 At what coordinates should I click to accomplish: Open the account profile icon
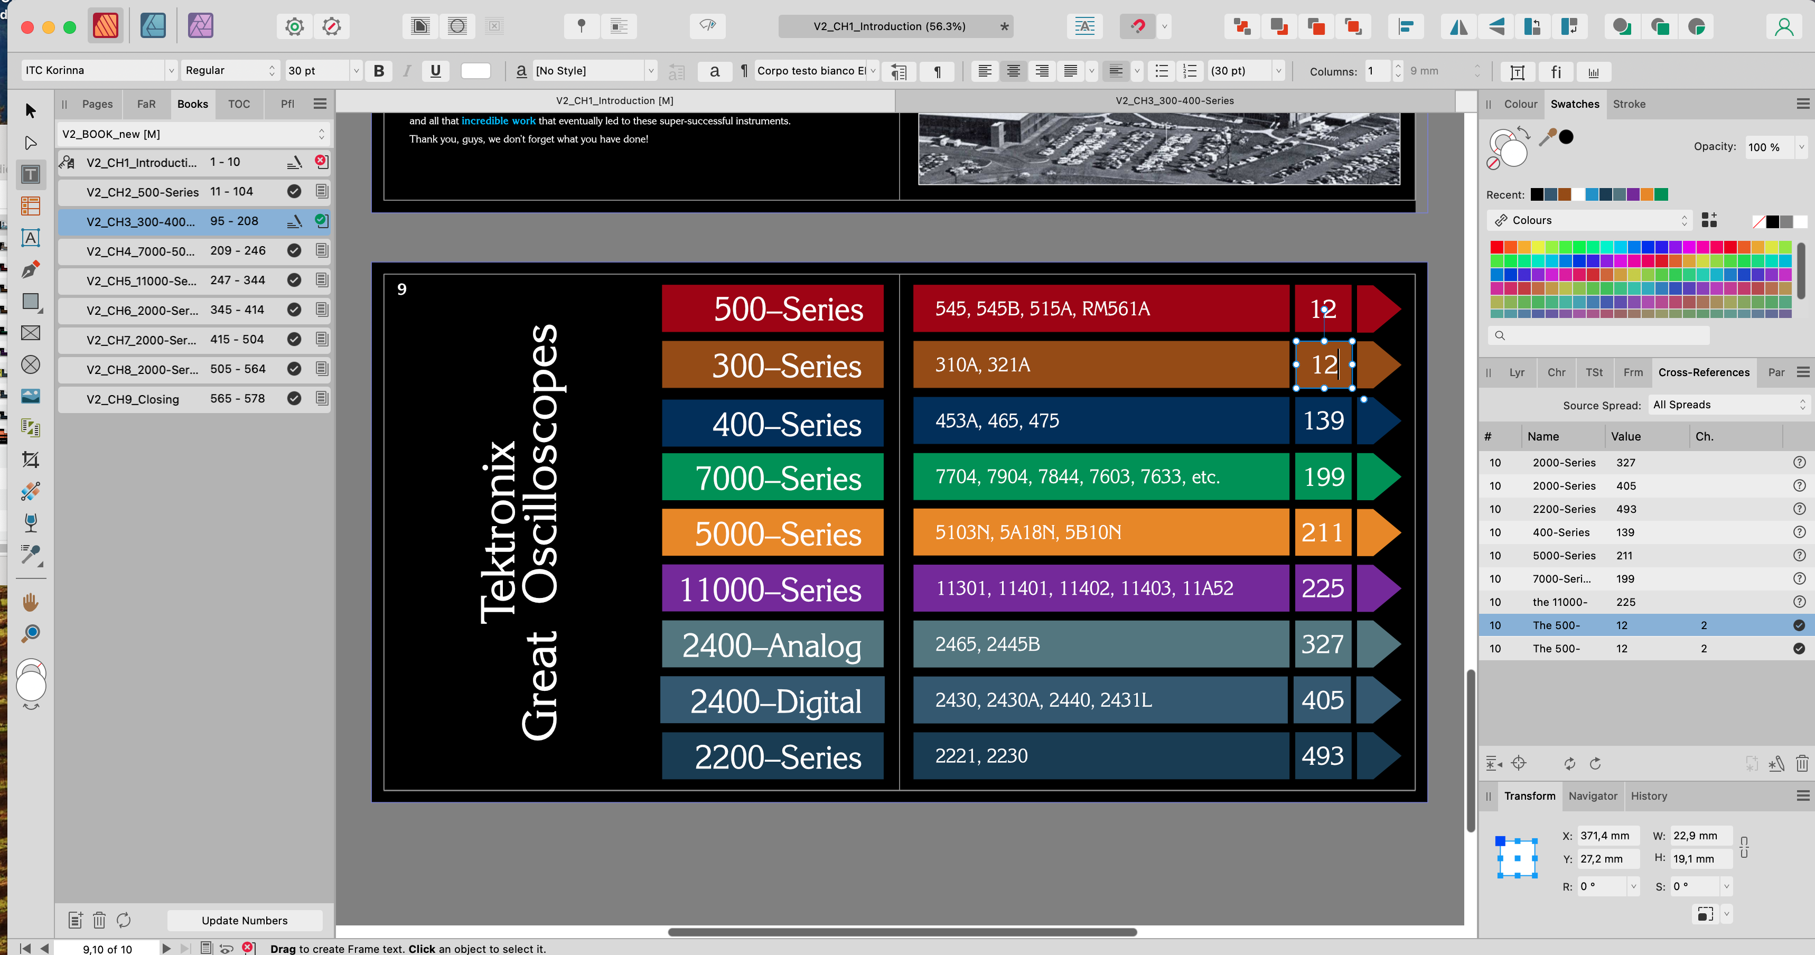1783,27
